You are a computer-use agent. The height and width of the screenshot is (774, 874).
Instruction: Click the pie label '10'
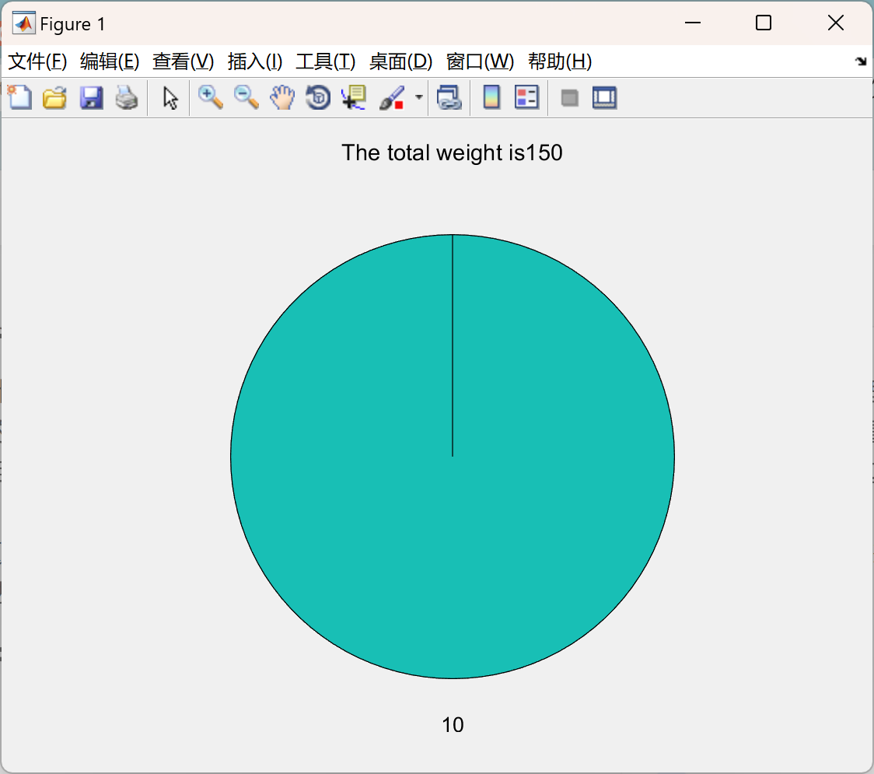pyautogui.click(x=453, y=725)
